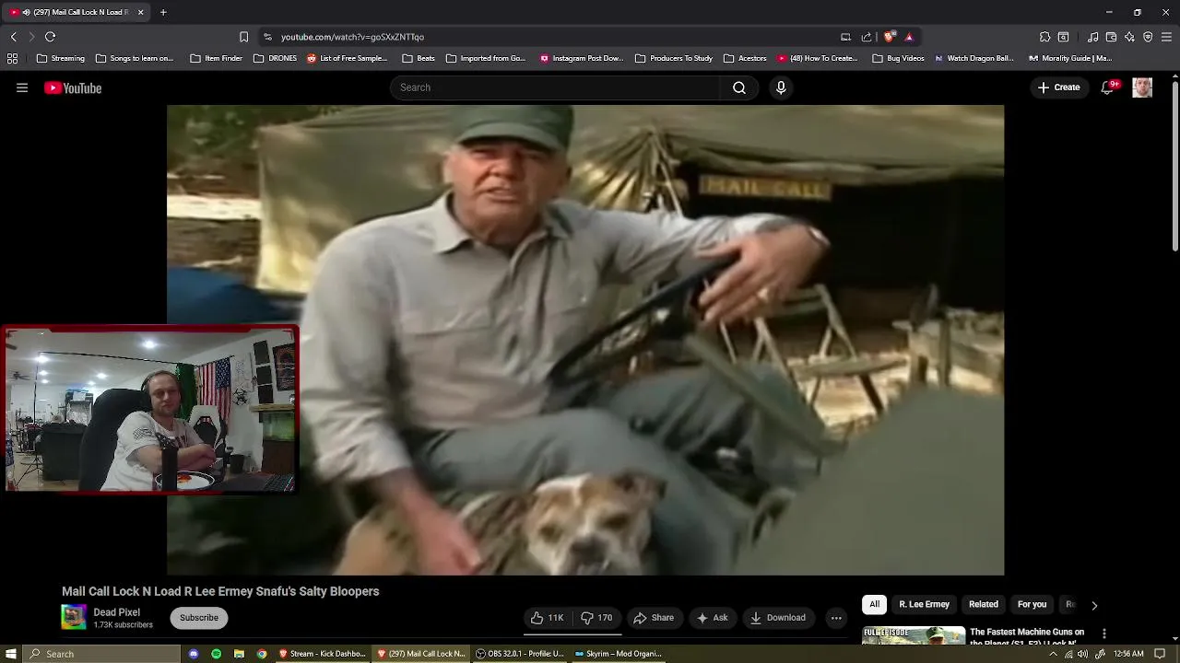This screenshot has width=1180, height=663.
Task: Open YouTube notifications bell
Action: point(1107,87)
